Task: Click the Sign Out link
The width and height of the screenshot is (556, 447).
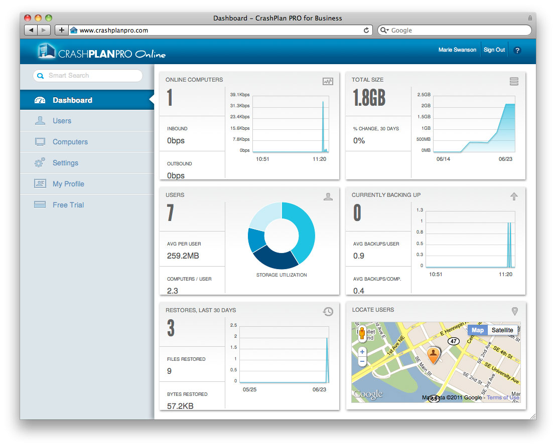Action: pos(494,50)
